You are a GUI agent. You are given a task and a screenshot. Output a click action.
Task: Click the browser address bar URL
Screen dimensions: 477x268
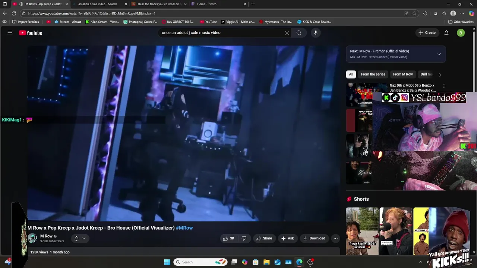pyautogui.click(x=92, y=13)
